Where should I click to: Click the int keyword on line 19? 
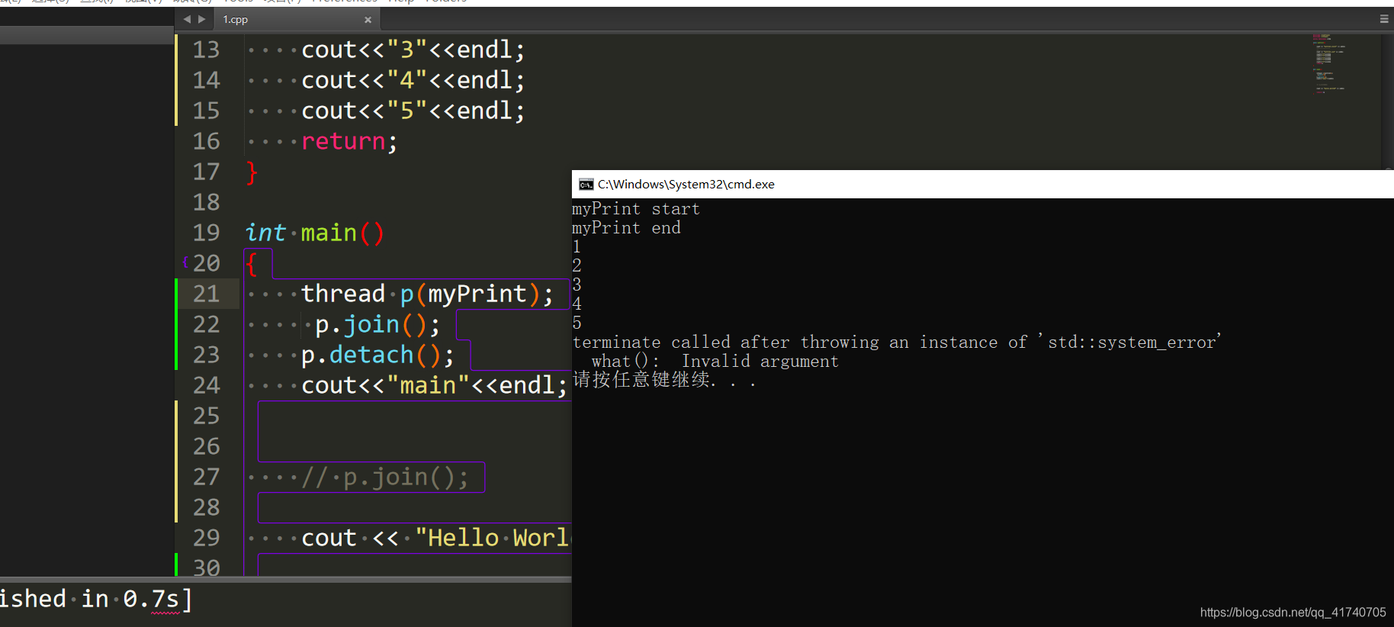[x=265, y=233]
